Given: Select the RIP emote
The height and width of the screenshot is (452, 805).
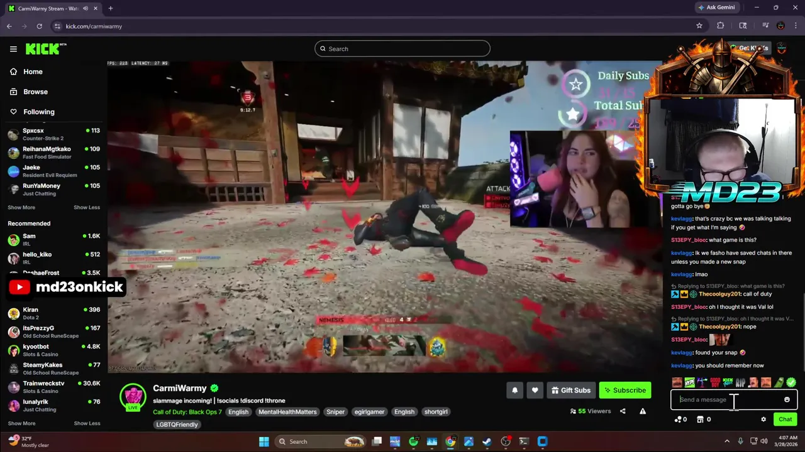Looking at the screenshot, I should tap(740, 382).
